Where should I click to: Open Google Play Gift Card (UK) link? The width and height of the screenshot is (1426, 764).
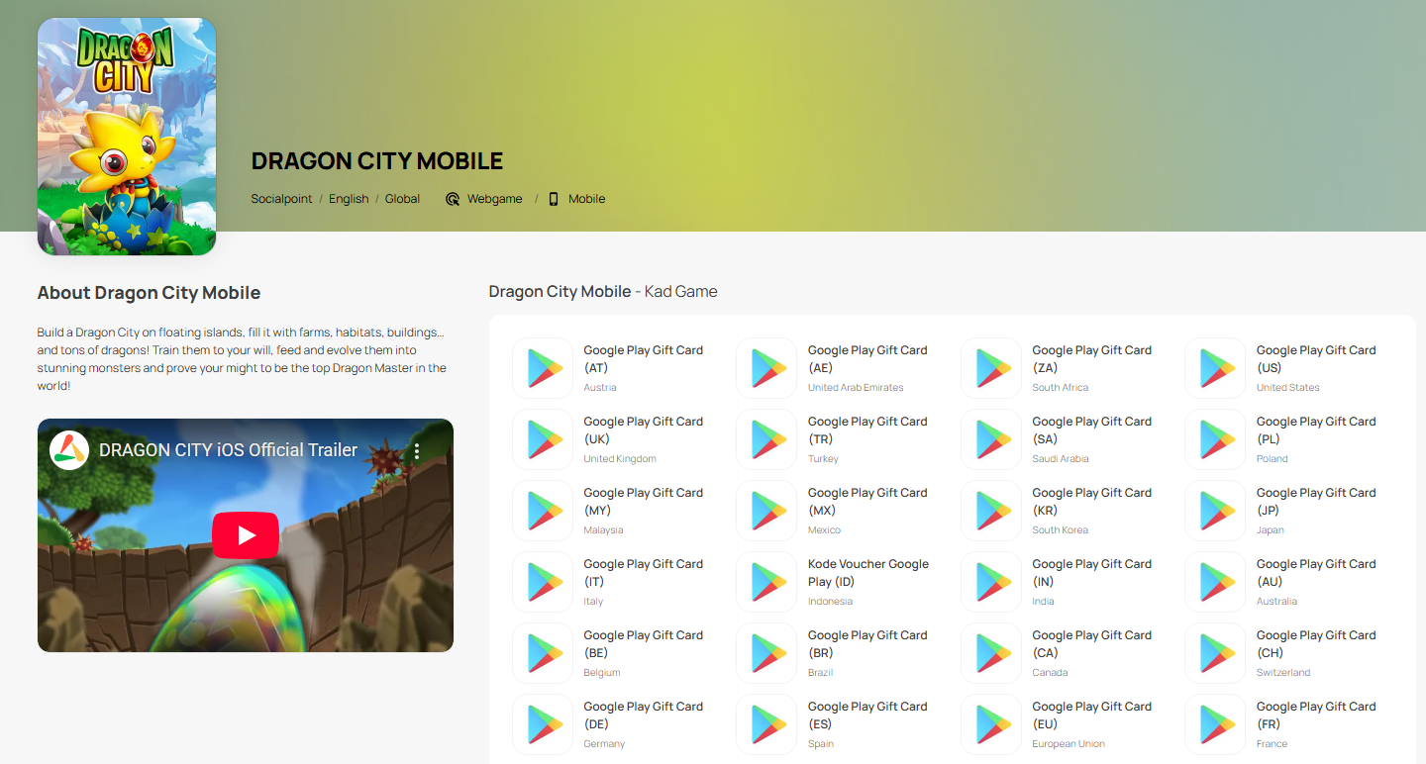(x=643, y=430)
